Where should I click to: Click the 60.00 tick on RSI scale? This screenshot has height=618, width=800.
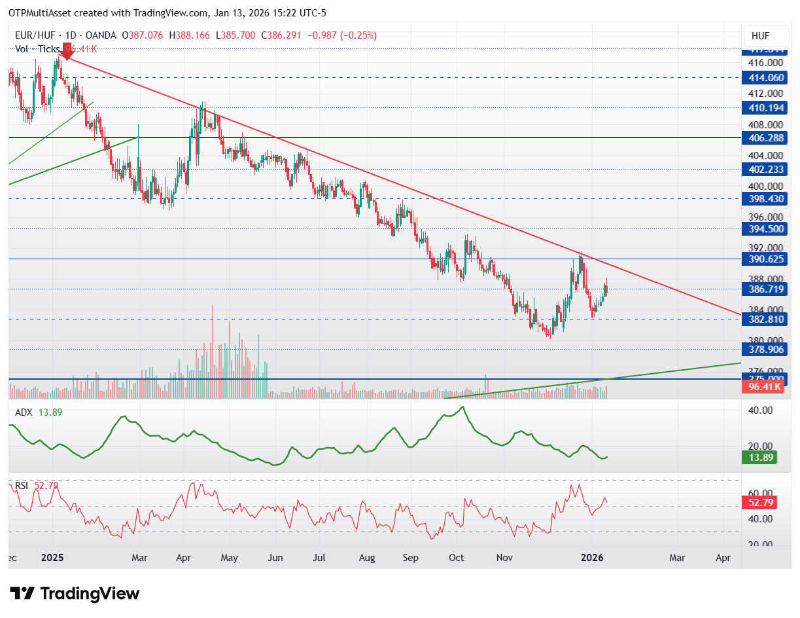point(761,493)
